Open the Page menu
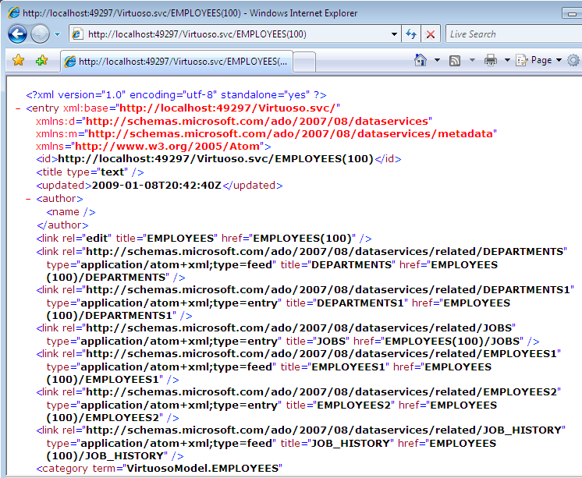 pos(540,60)
